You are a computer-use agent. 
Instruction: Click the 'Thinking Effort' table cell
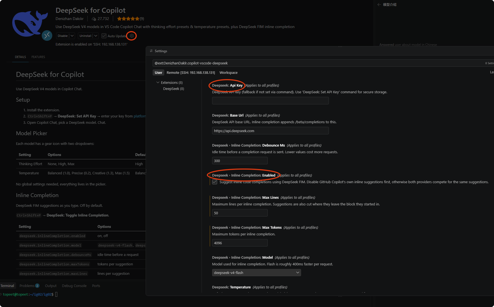tap(30, 164)
